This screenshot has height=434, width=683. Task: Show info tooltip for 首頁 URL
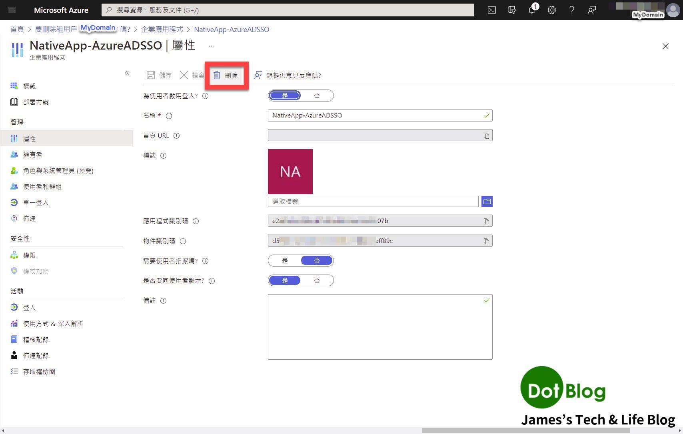pyautogui.click(x=176, y=136)
